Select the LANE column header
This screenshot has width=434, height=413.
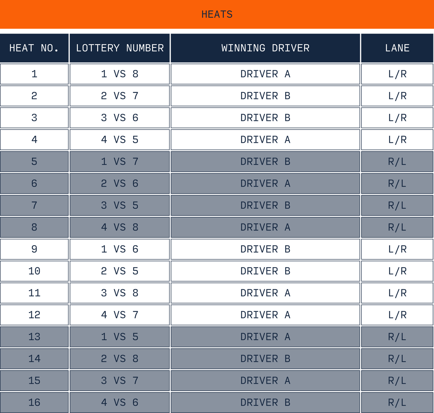click(x=397, y=48)
